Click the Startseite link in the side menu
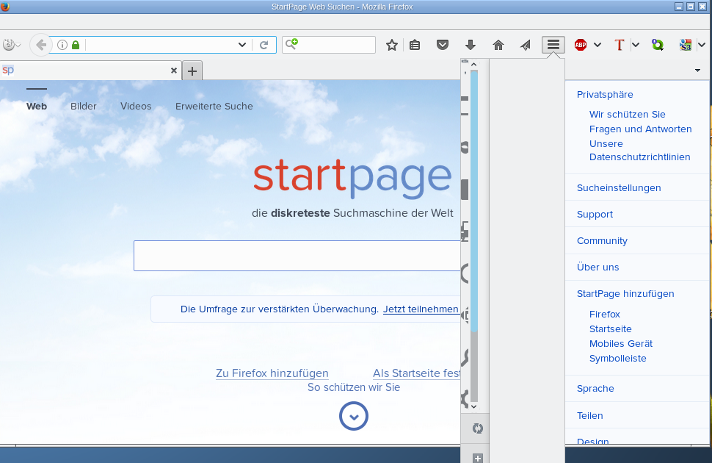 coord(610,329)
